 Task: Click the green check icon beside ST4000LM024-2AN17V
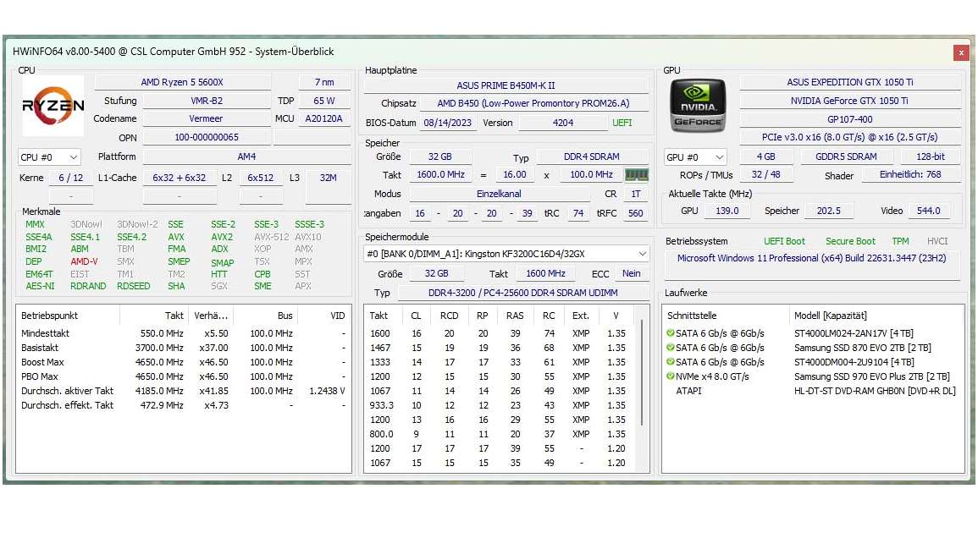tap(670, 333)
